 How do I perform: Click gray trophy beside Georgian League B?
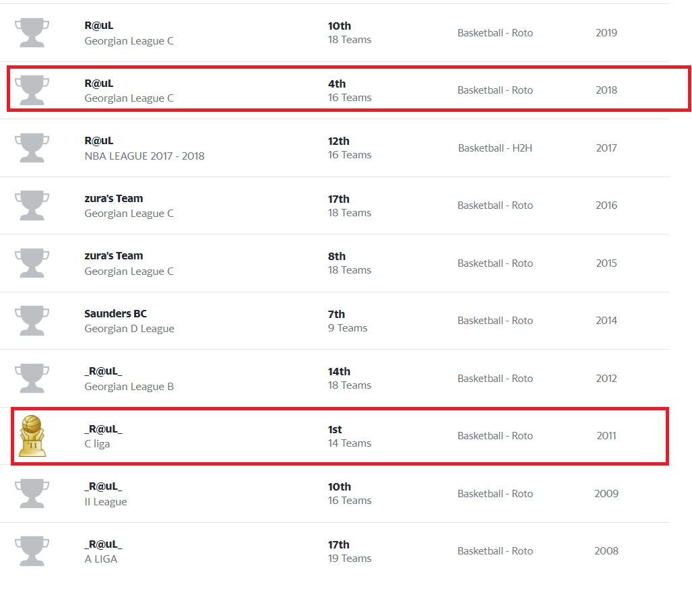(32, 378)
